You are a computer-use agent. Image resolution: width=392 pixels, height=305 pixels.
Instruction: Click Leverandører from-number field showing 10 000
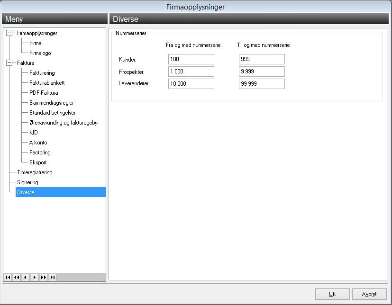[191, 84]
